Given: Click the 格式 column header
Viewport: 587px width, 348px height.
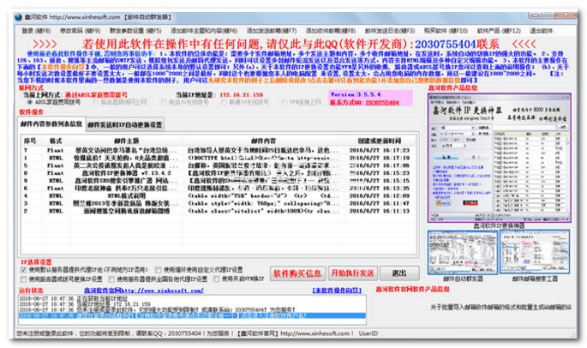Looking at the screenshot, I should (56, 141).
